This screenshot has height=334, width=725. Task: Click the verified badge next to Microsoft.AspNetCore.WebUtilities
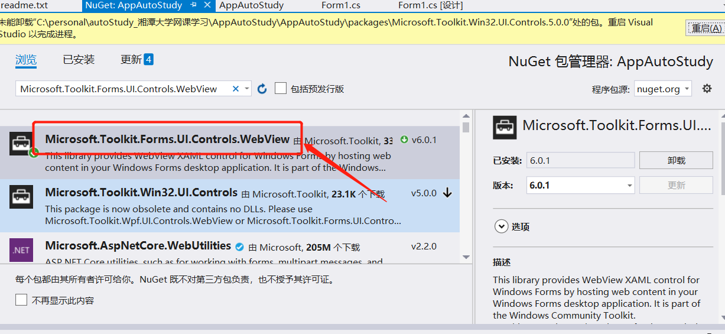pyautogui.click(x=240, y=247)
